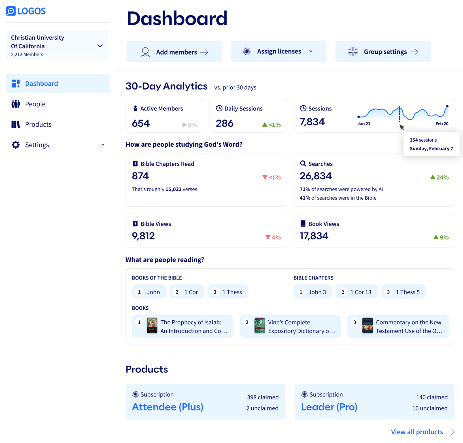The width and height of the screenshot is (463, 443).
Task: Click the Group settings button
Action: (383, 51)
